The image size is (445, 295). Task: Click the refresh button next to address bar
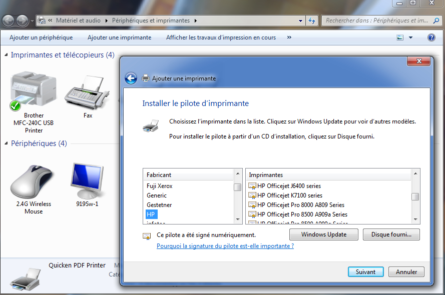pyautogui.click(x=312, y=20)
